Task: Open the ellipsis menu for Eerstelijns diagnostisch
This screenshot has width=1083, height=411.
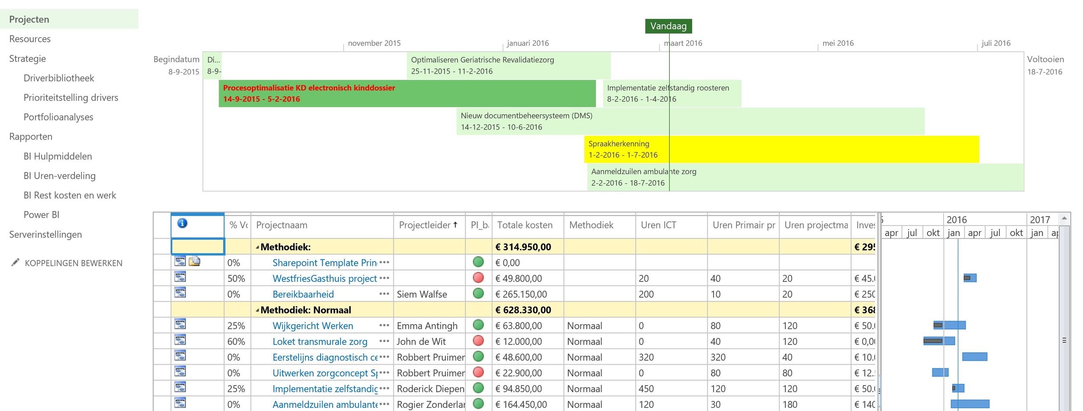Action: pos(384,357)
